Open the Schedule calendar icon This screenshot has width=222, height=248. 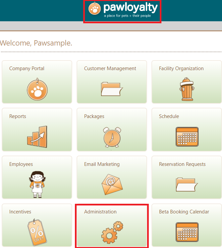[x=187, y=137]
